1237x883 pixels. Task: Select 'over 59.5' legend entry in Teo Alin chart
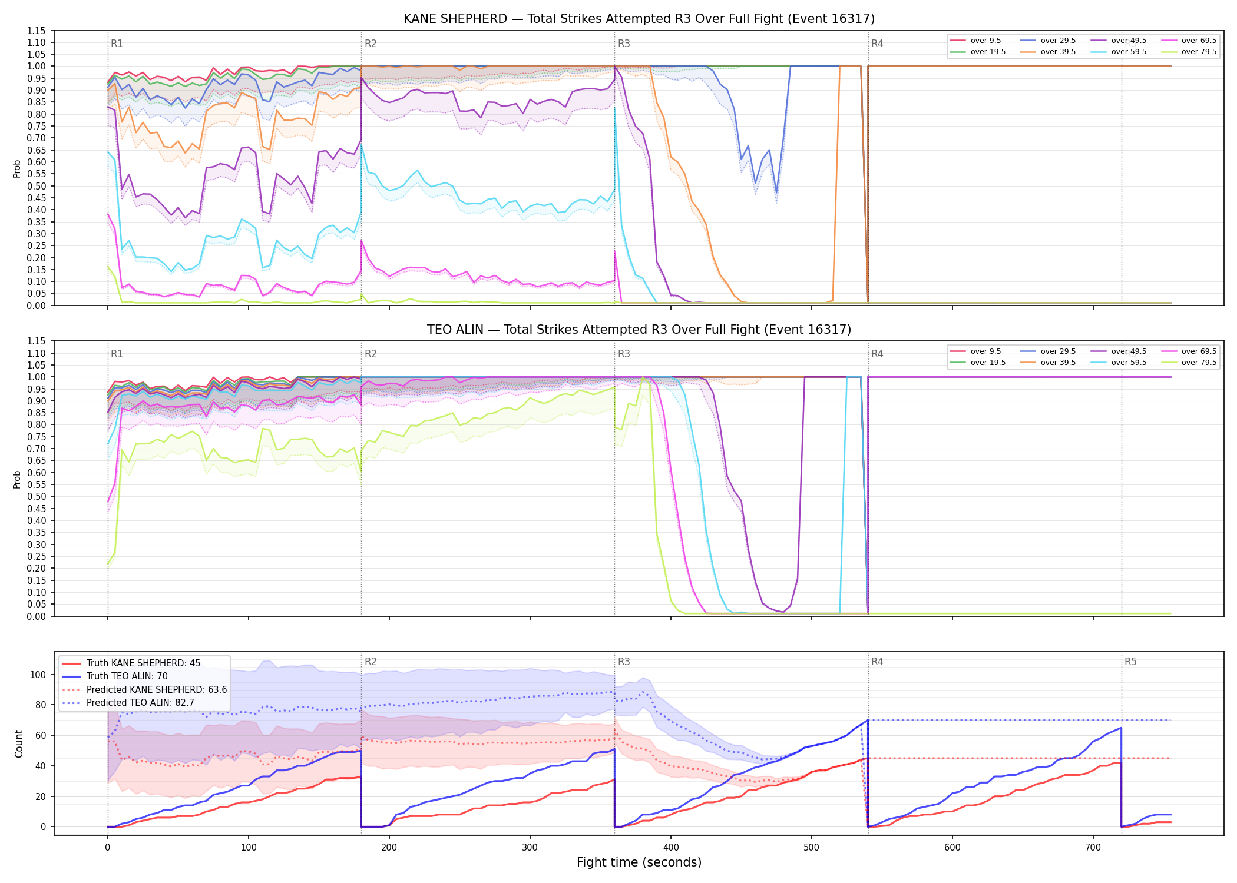(x=1119, y=363)
